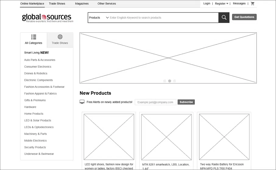Click the LED light shoes product thumbnail
This screenshot has width=276, height=170.
pos(109,137)
